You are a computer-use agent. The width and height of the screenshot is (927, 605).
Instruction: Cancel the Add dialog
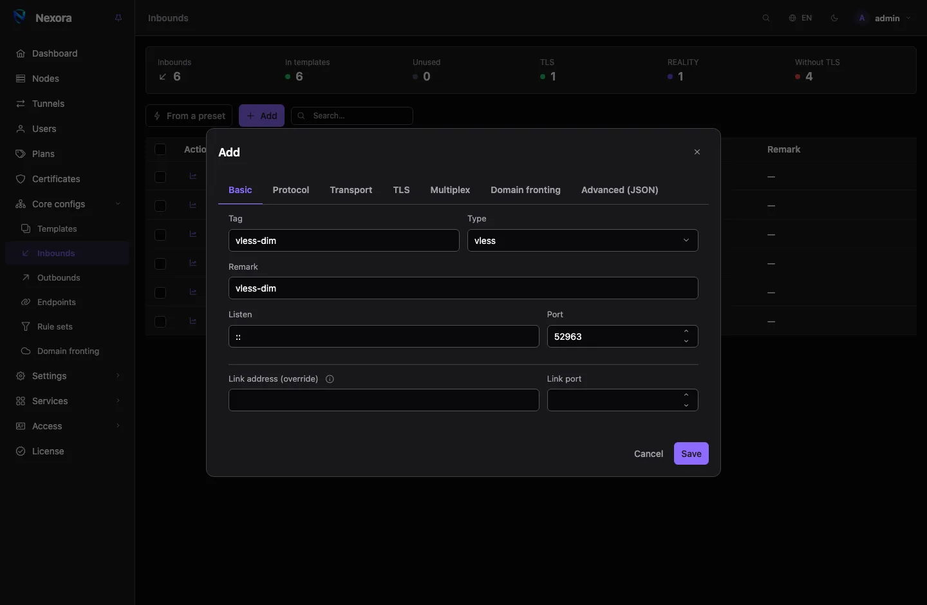[648, 454]
